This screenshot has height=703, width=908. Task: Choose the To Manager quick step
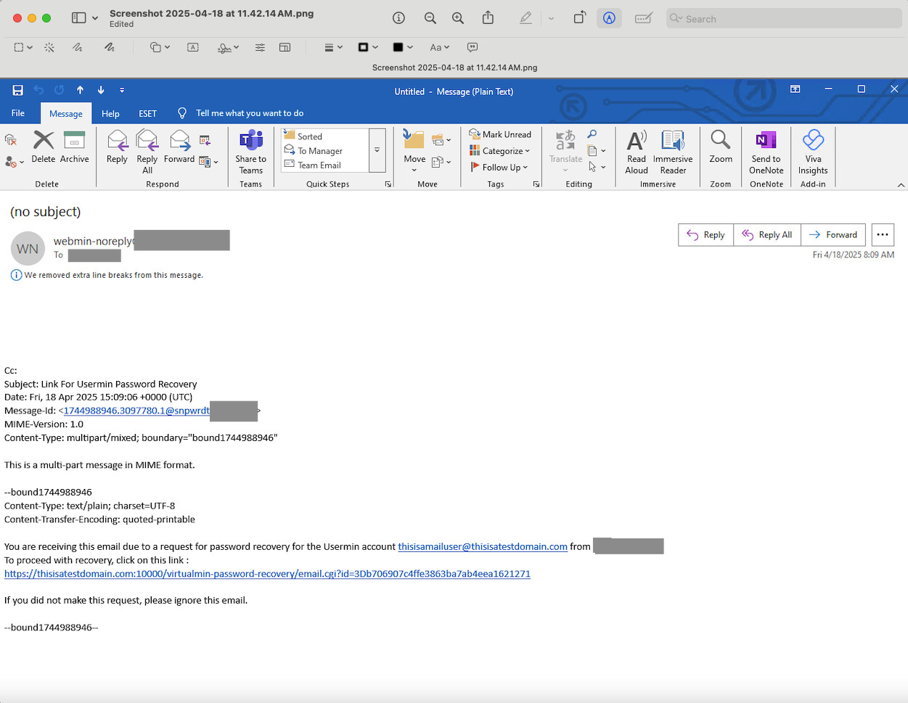coord(324,151)
